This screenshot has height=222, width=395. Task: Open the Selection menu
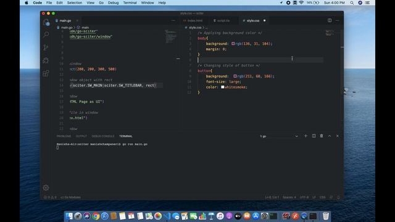click(75, 2)
